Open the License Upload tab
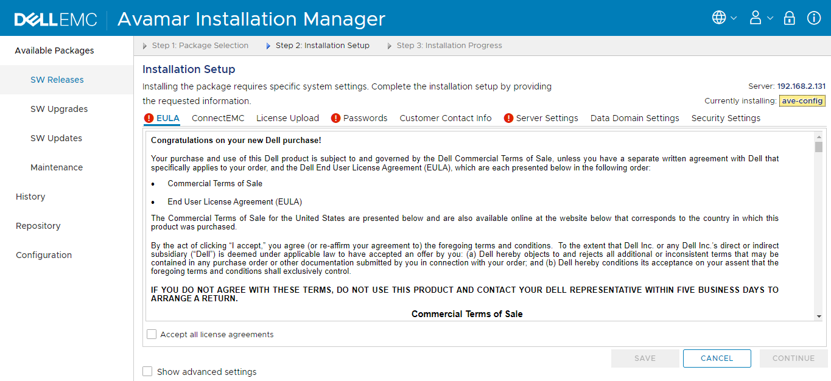 [287, 118]
